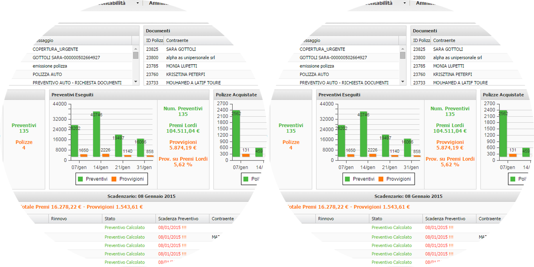Open the Contabilità dropdown arrow in left view
The image size is (534, 267).
(137, 3)
